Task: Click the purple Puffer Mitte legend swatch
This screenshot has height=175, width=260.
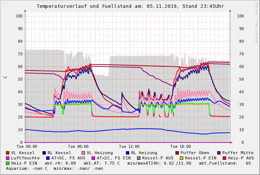Action: (219, 153)
